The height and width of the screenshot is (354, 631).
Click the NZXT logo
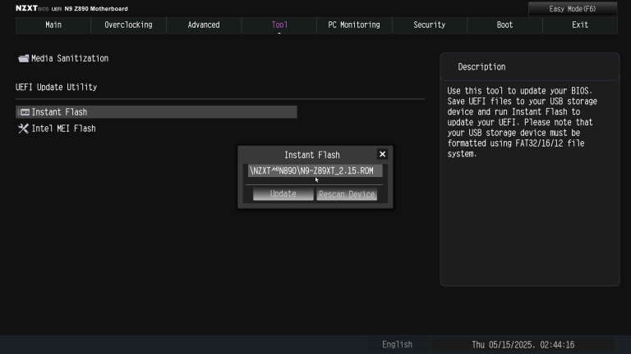(26, 8)
